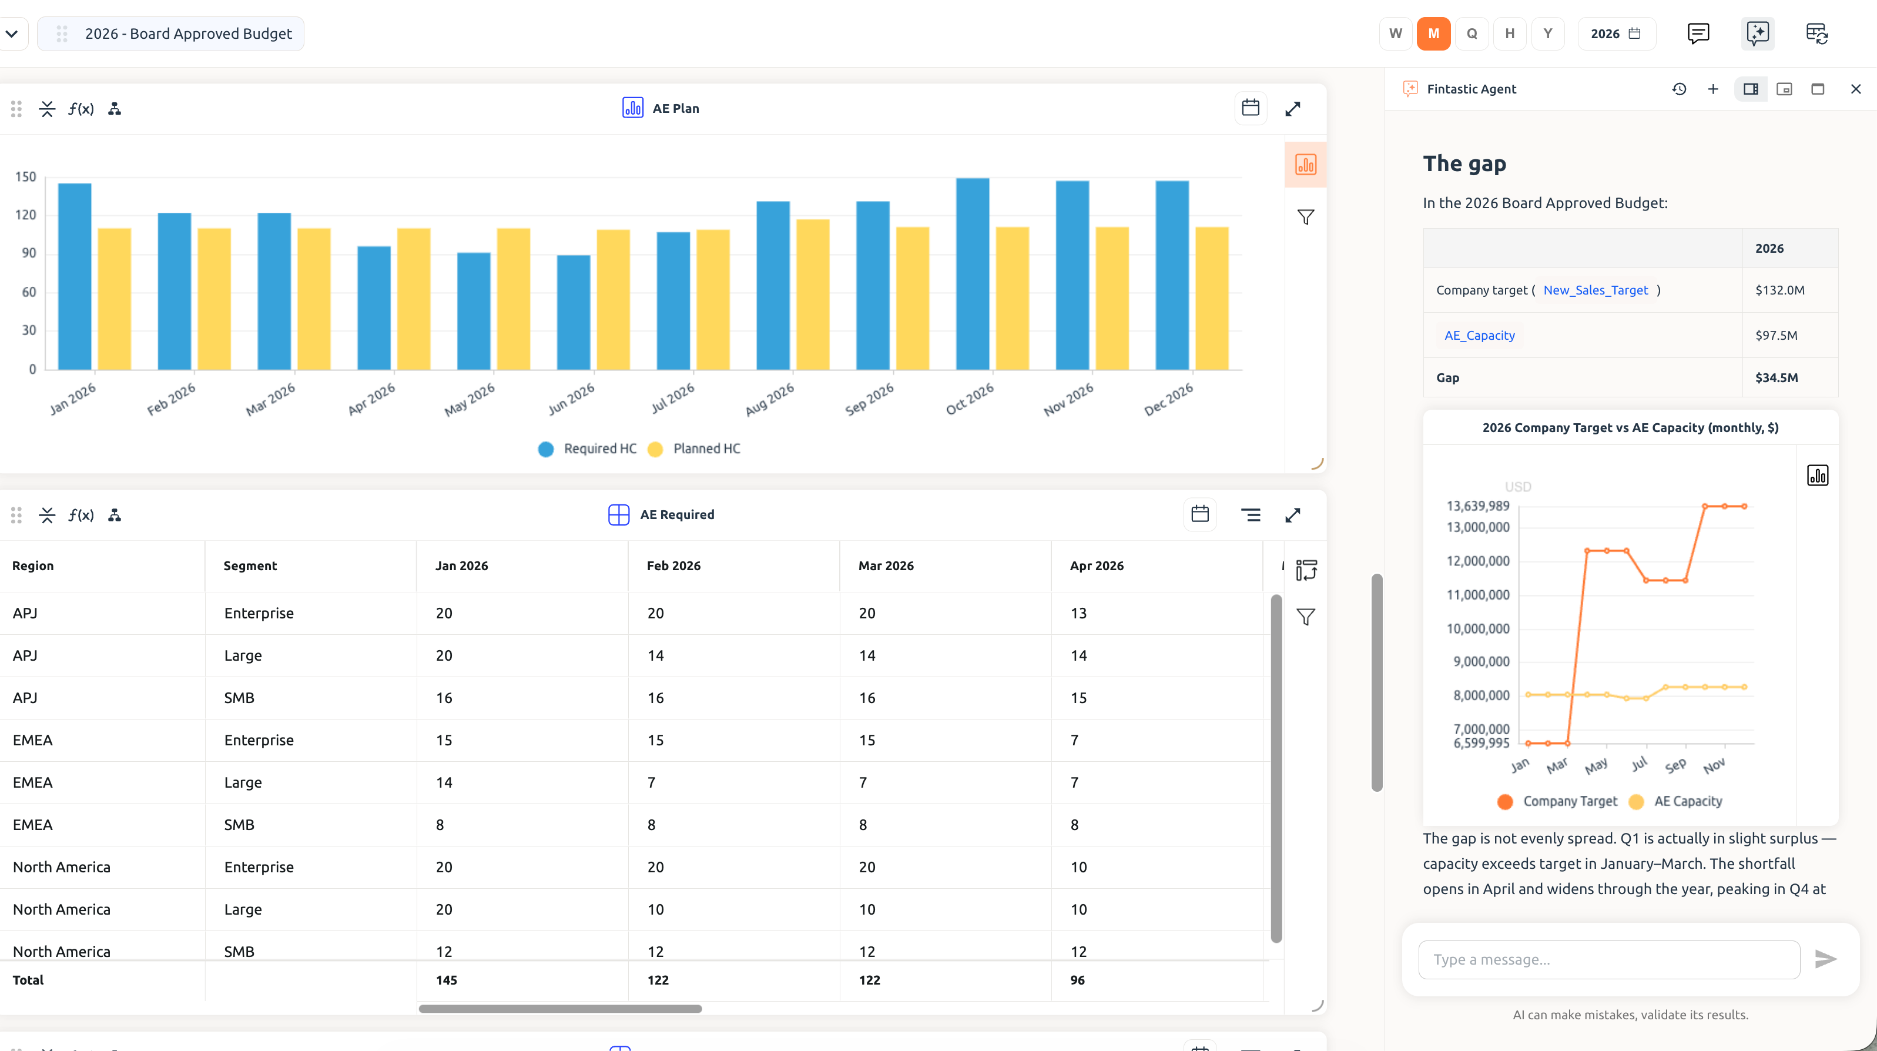Expand the AE Required table to fullscreen
Image resolution: width=1877 pixels, height=1051 pixels.
(1293, 516)
